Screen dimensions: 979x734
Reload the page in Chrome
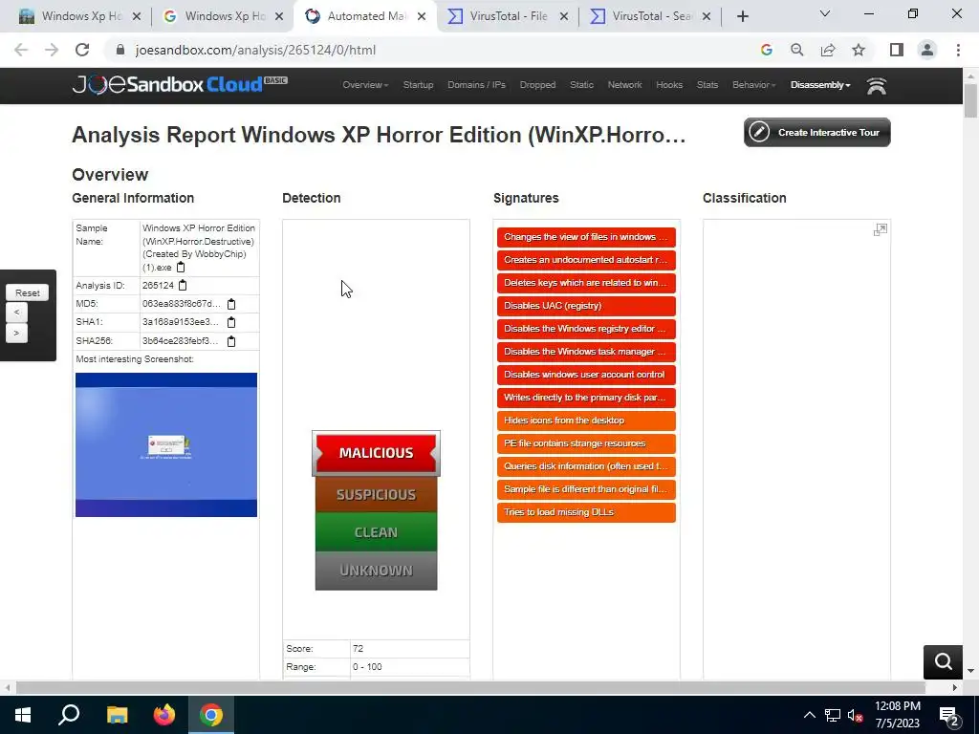(82, 50)
